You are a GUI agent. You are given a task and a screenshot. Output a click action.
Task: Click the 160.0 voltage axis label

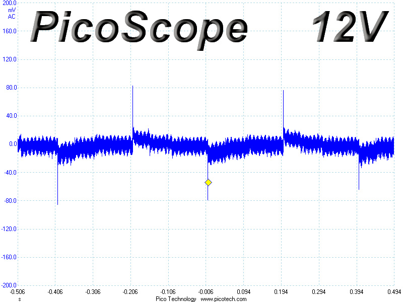coord(10,31)
